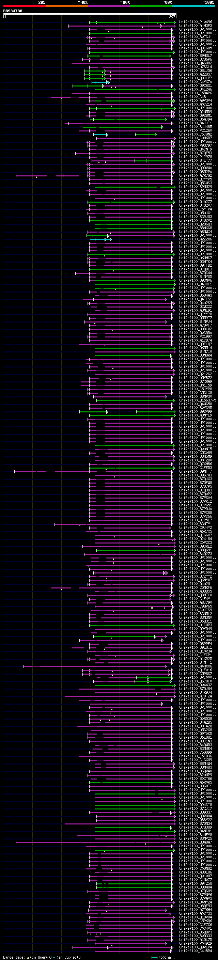
Task: Click the label UniRef100_C9J4Y2
Action: 196,528
